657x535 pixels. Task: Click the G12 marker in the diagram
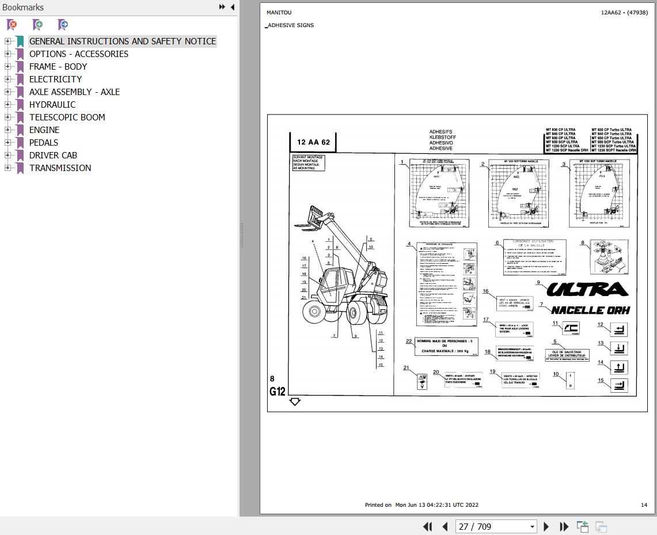(278, 392)
